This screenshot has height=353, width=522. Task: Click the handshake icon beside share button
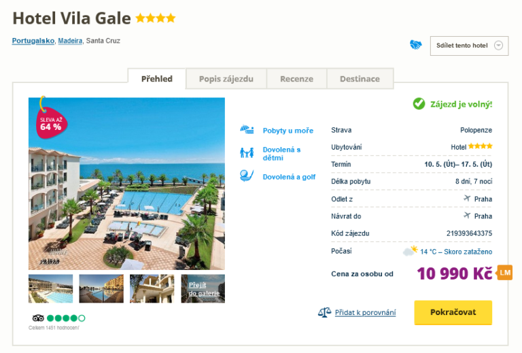pyautogui.click(x=415, y=45)
